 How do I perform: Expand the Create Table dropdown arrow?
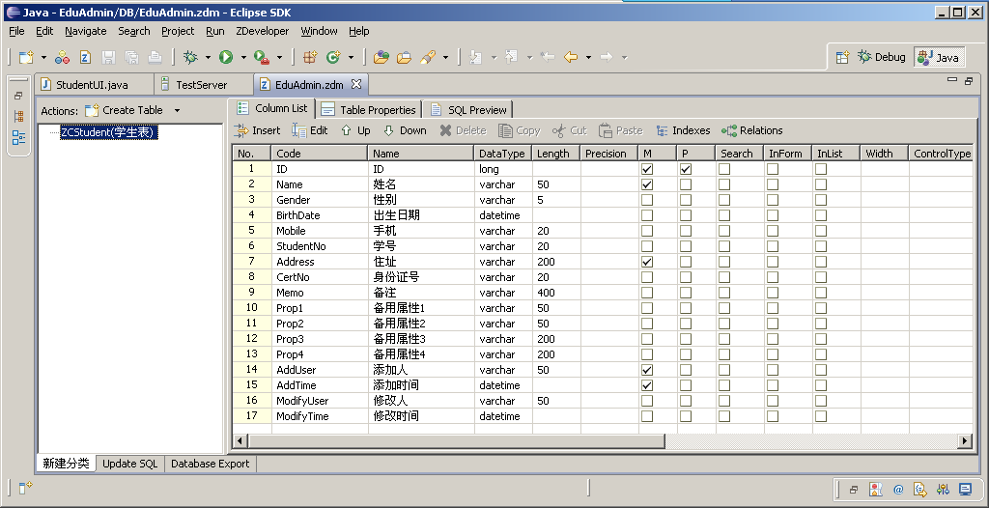[x=177, y=110]
